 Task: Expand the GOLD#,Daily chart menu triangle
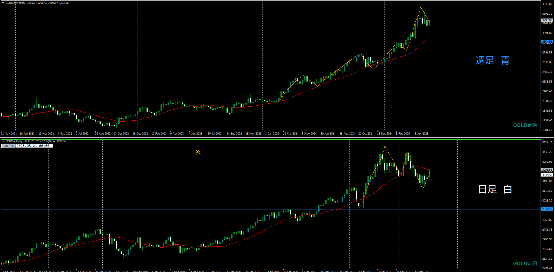(x=3, y=141)
